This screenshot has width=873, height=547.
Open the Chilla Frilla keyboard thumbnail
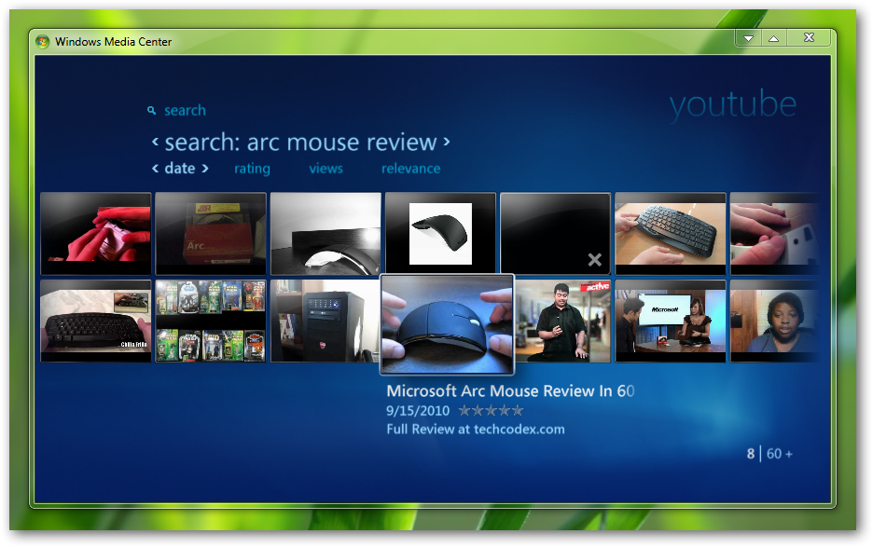[x=96, y=321]
